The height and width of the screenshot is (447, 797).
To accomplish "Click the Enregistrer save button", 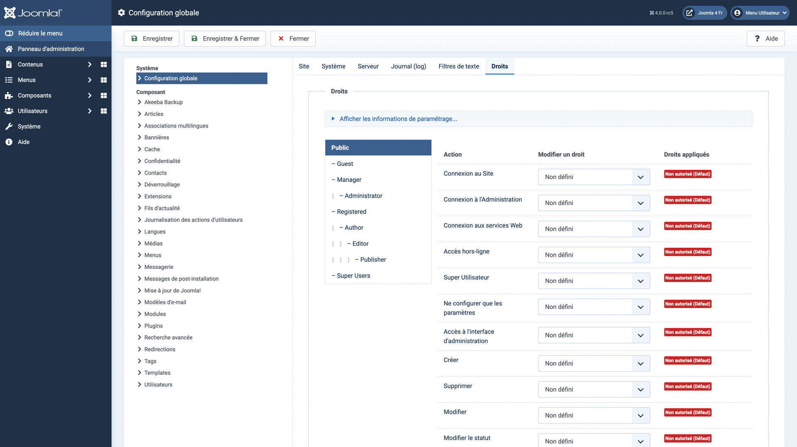I will 152,39.
